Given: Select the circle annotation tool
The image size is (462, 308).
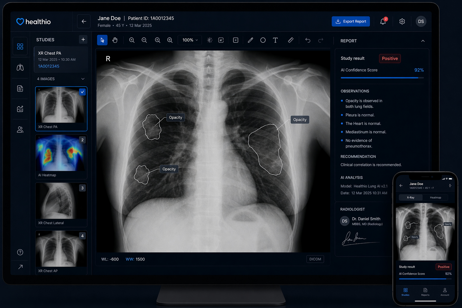Looking at the screenshot, I should (x=263, y=40).
